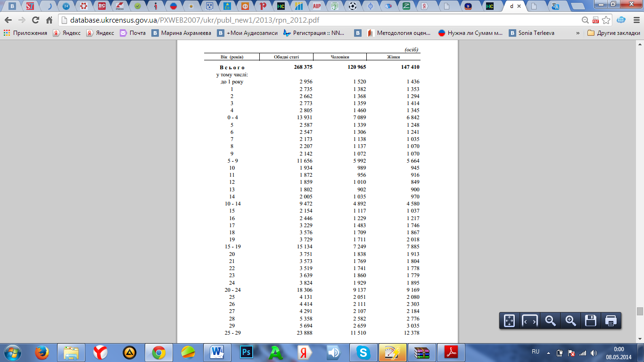The height and width of the screenshot is (362, 644).
Task: Open the Sonia Terleeva bookmark
Action: (x=532, y=33)
